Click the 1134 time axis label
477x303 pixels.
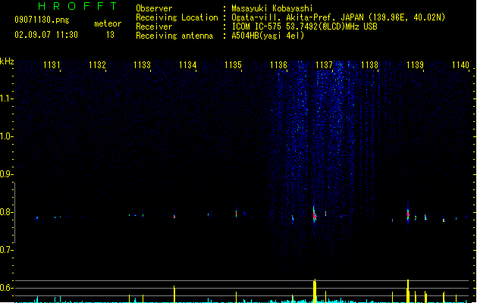188,65
